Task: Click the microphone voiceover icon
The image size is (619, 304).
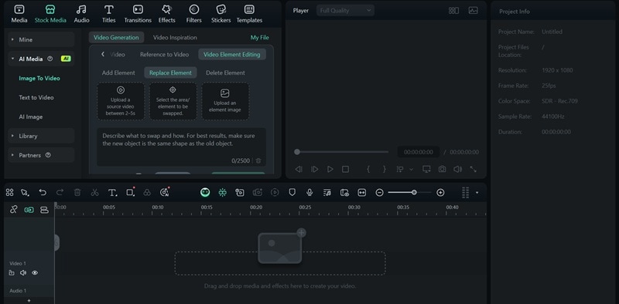Action: coord(310,192)
